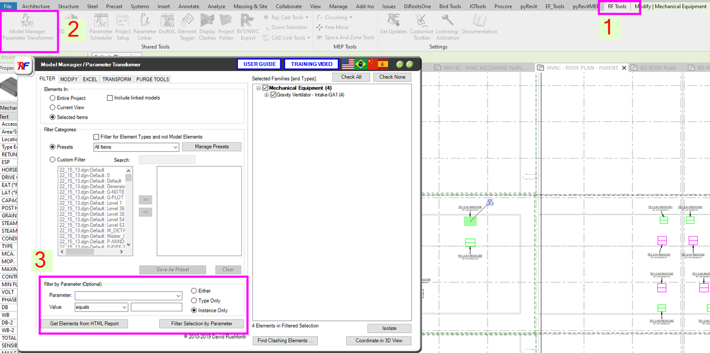Click the Zoom Selection tool
This screenshot has height=353, width=710.
(x=285, y=27)
